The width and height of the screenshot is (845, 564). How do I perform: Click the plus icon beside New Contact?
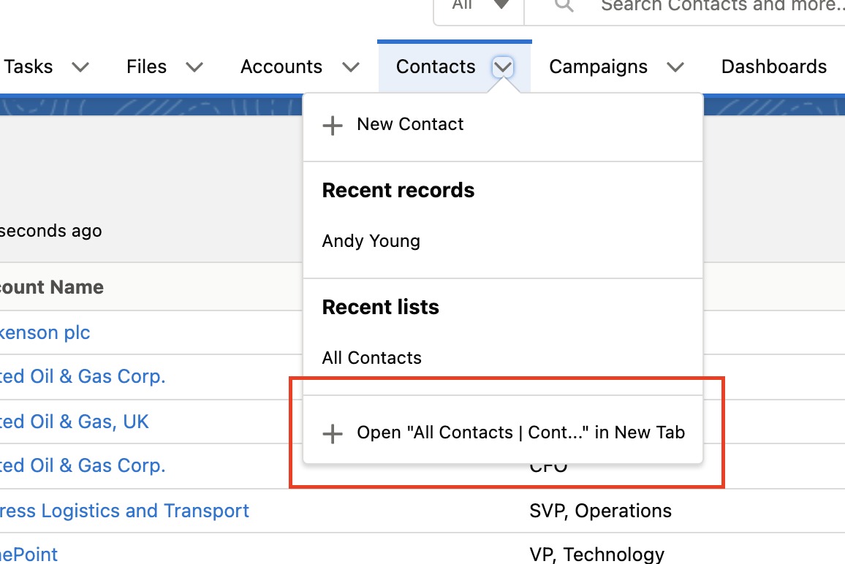[333, 125]
